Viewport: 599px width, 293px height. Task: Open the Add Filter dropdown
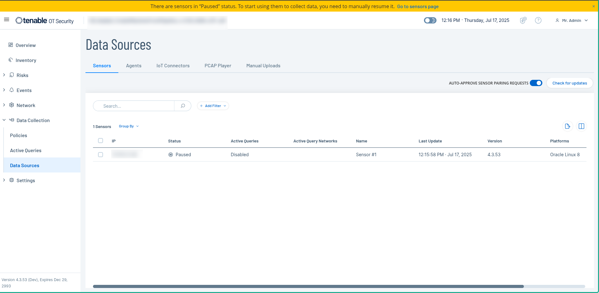(x=213, y=106)
